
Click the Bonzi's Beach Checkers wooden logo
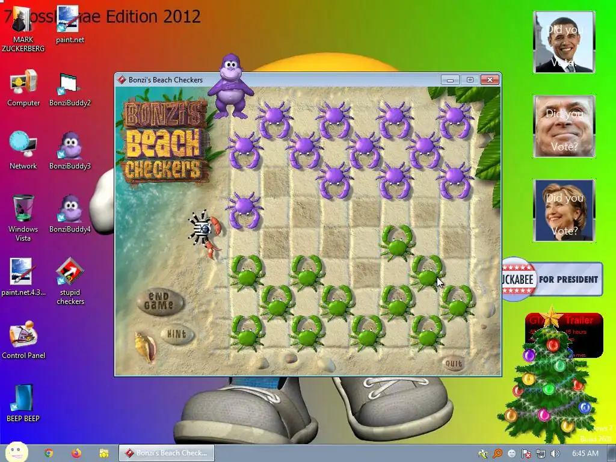click(165, 142)
